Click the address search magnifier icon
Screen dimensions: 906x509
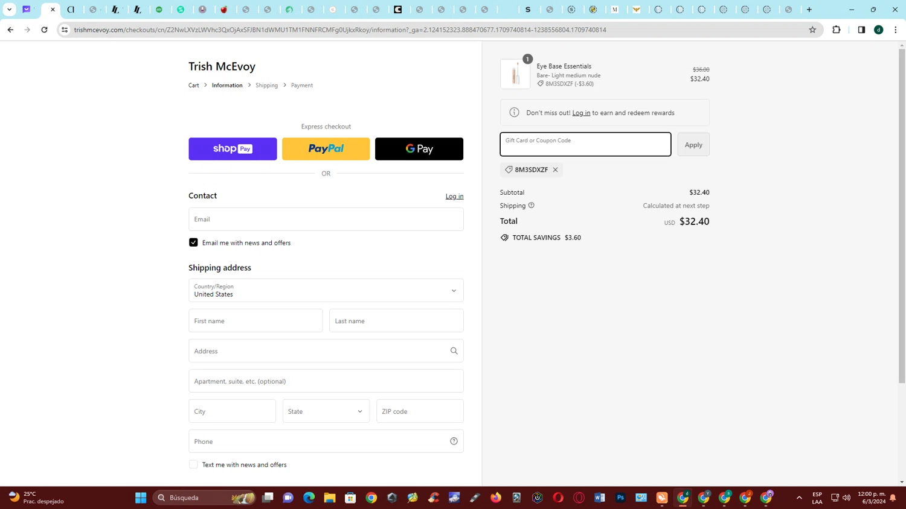pyautogui.click(x=454, y=351)
